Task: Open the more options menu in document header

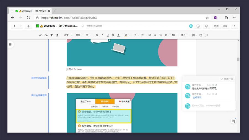Action: 234,26
